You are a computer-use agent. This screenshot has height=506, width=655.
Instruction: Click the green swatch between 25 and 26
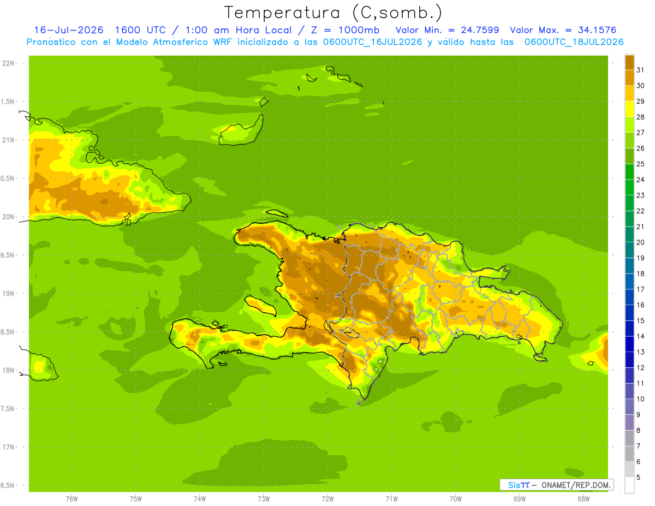[x=629, y=156]
